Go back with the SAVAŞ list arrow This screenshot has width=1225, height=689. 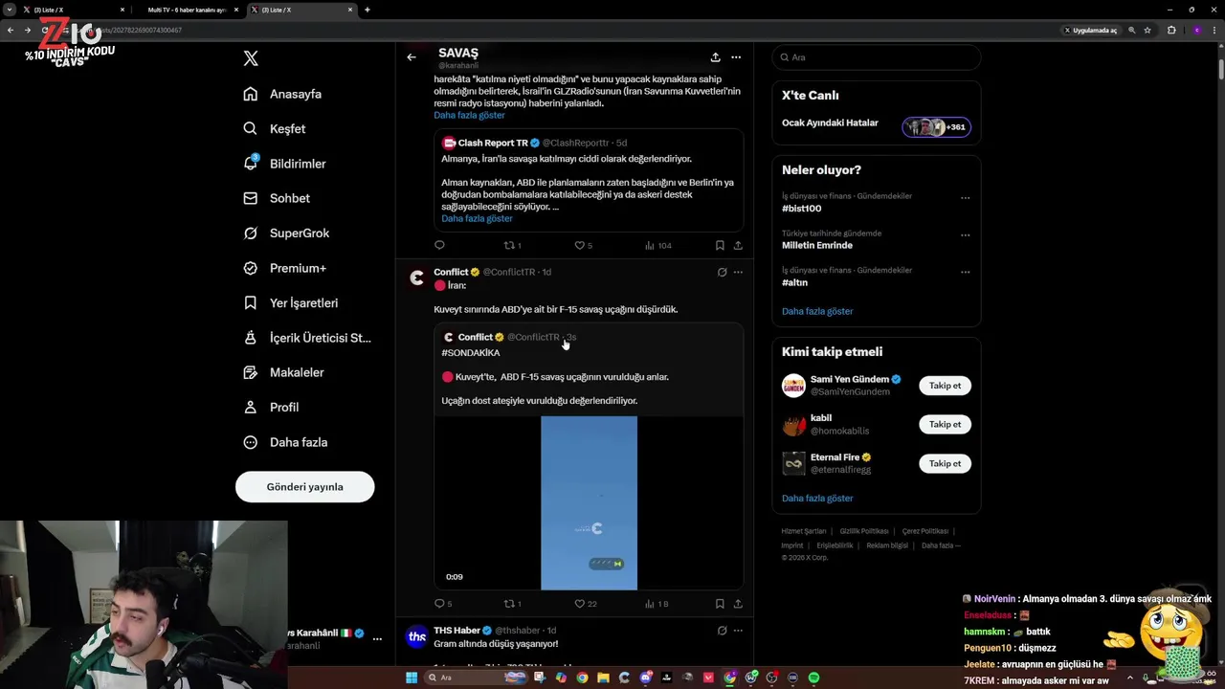pyautogui.click(x=412, y=57)
